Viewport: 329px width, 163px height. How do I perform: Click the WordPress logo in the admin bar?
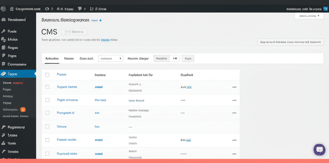pyautogui.click(x=3, y=9)
